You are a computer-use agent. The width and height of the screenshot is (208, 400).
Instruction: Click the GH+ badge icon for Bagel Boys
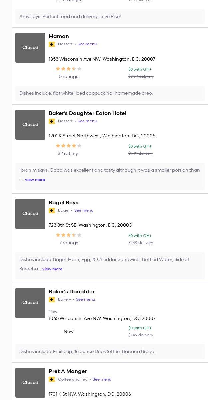click(x=52, y=211)
